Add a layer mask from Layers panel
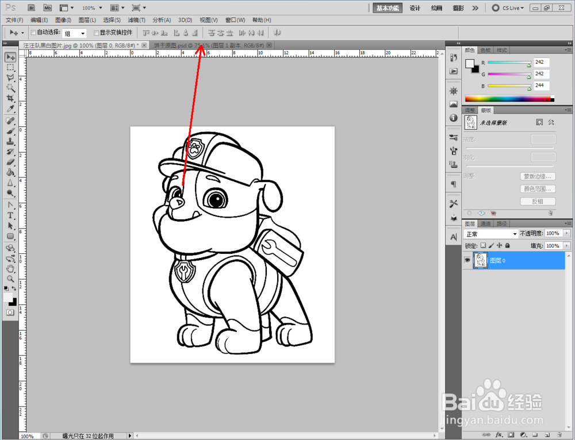 (x=511, y=434)
